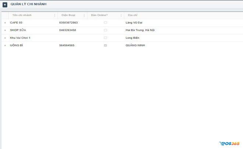Toggle Bán Online checkbox for SHOP SỮA
The width and height of the screenshot is (243, 149).
pos(105,30)
